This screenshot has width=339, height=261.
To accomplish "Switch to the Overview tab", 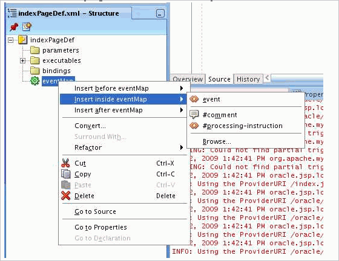I will [188, 79].
